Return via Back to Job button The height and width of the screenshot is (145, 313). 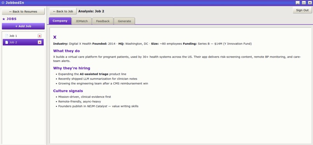63,11
